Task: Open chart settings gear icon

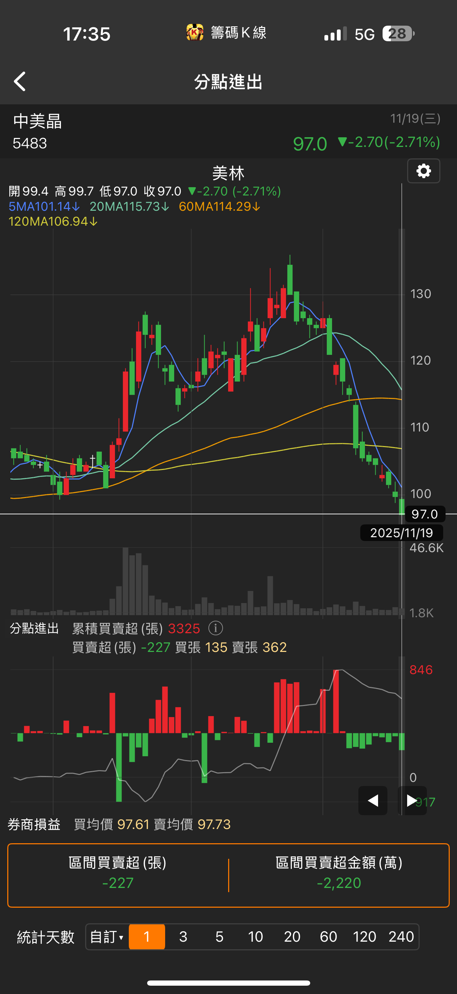Action: point(423,171)
